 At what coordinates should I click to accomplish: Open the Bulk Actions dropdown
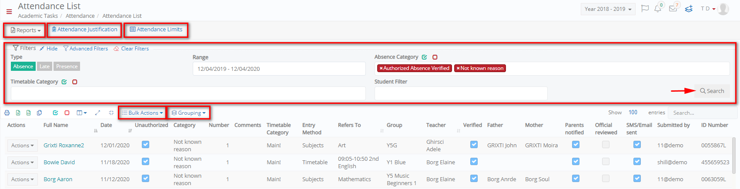(x=142, y=113)
